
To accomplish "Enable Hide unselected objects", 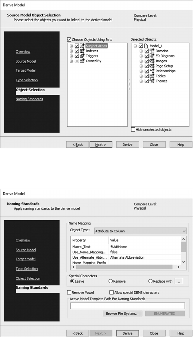I will [133, 130].
